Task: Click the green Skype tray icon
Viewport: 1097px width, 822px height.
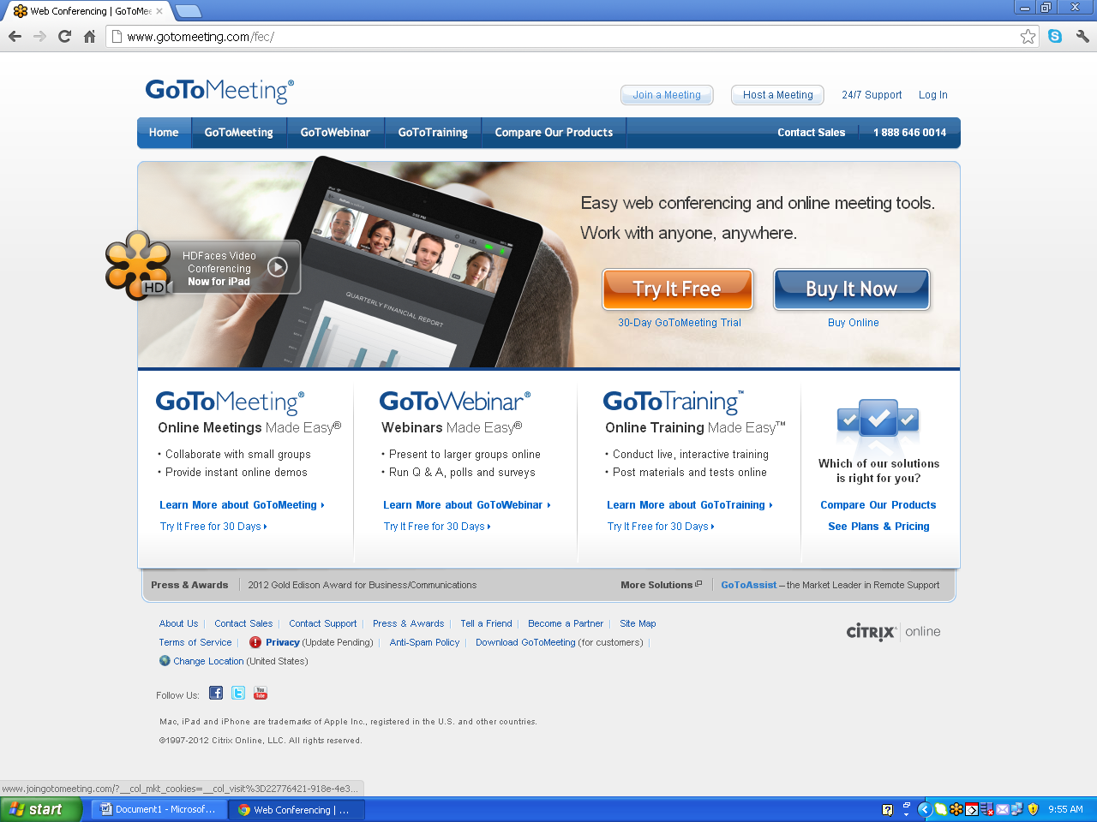Action: tap(940, 809)
